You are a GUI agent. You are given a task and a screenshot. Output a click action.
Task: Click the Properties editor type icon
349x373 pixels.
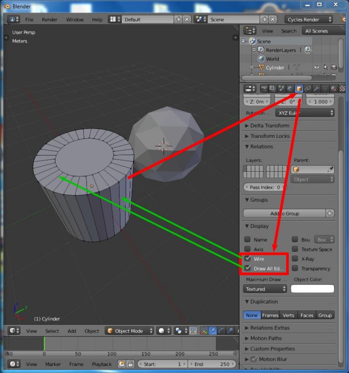click(x=250, y=89)
